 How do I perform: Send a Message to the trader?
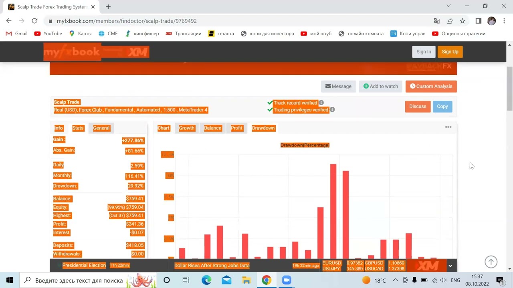click(338, 86)
